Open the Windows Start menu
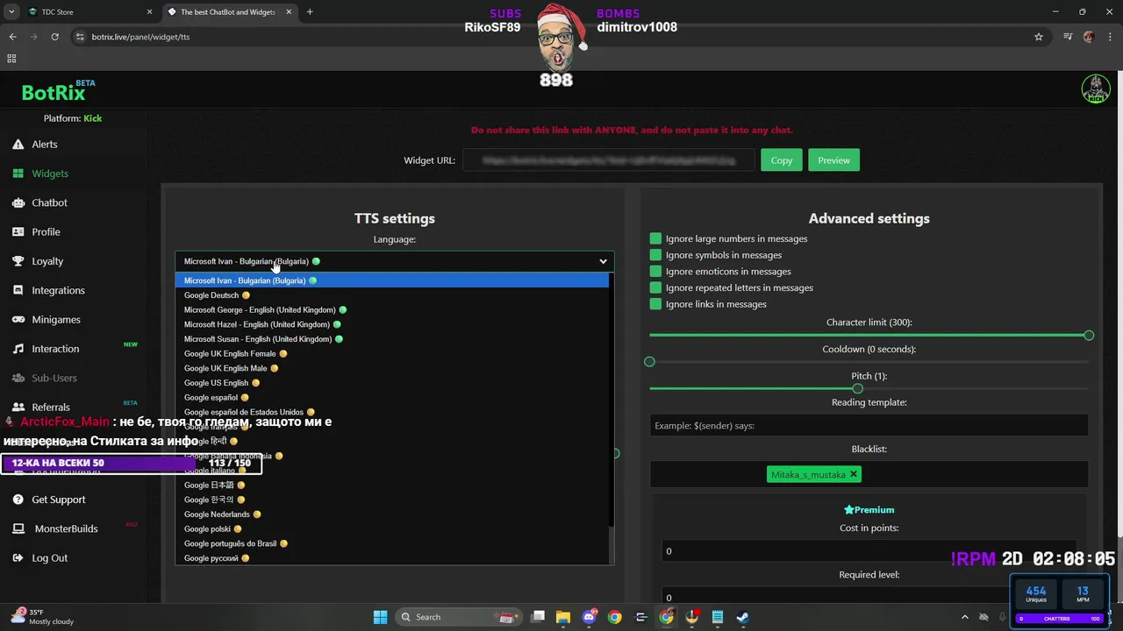Viewport: 1123px width, 631px height. [380, 617]
